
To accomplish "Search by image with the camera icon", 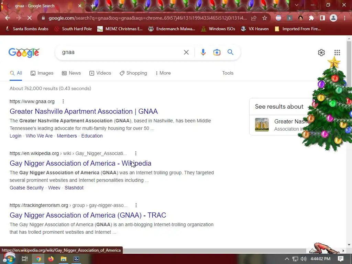I will click(217, 52).
